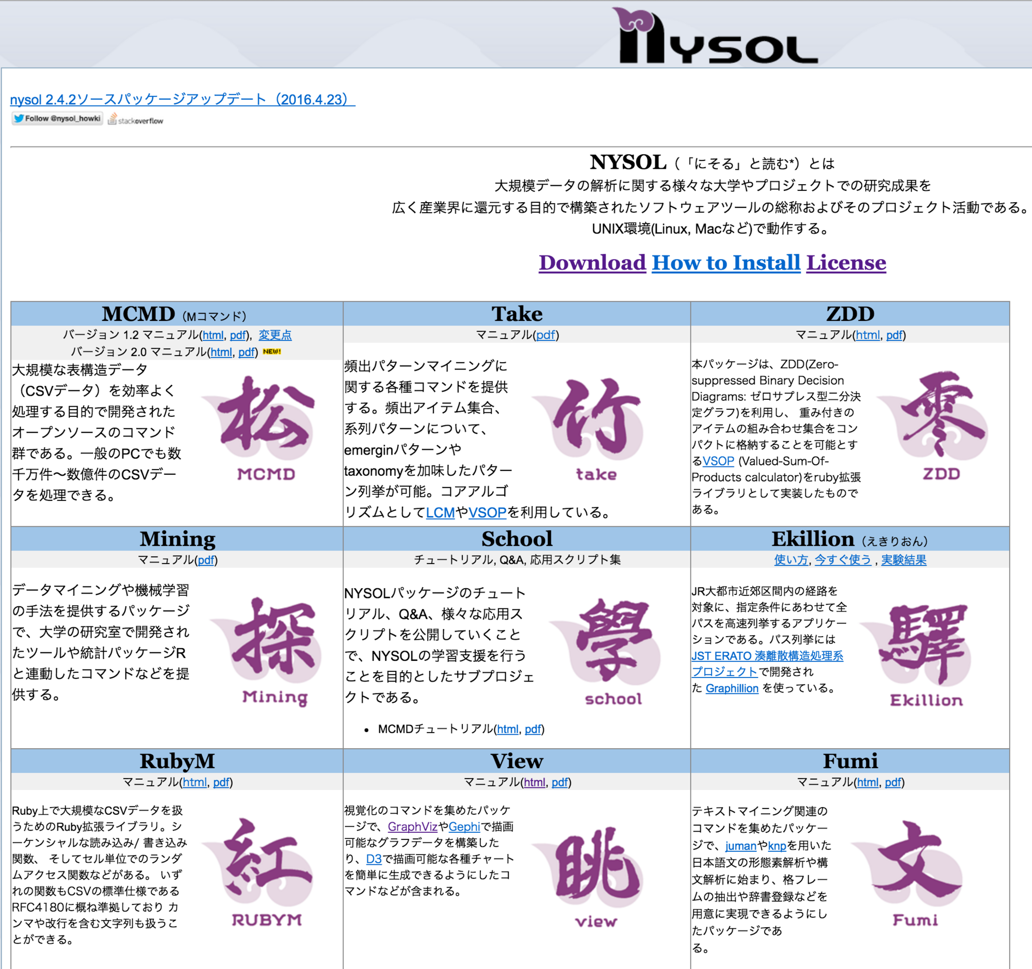Click the Follow @nysol_howki Twitter button
The width and height of the screenshot is (1032, 969).
pos(57,118)
